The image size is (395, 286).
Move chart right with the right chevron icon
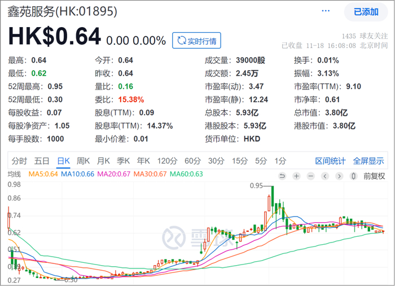click(x=339, y=176)
